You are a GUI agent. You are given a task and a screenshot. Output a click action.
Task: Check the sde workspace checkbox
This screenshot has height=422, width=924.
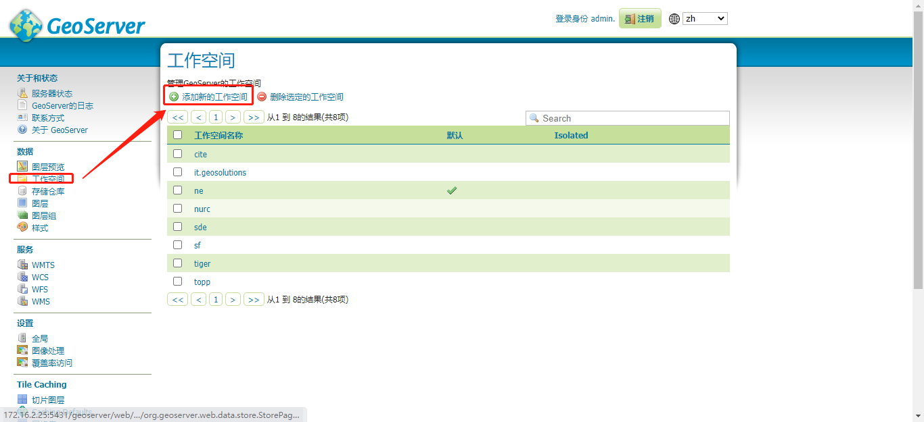(x=178, y=227)
